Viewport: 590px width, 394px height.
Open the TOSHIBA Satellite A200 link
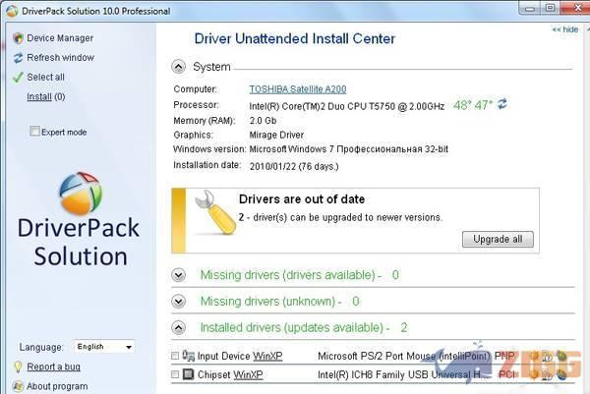[298, 89]
